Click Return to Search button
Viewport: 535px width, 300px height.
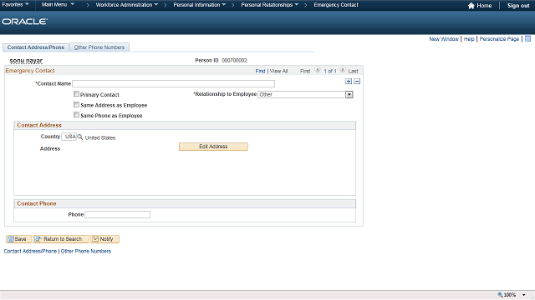click(x=61, y=239)
